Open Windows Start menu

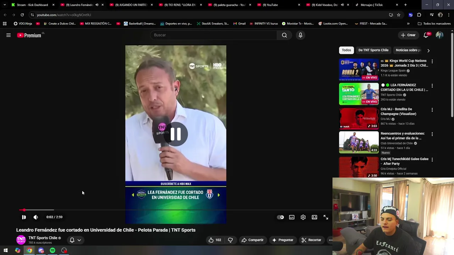click(x=6, y=250)
